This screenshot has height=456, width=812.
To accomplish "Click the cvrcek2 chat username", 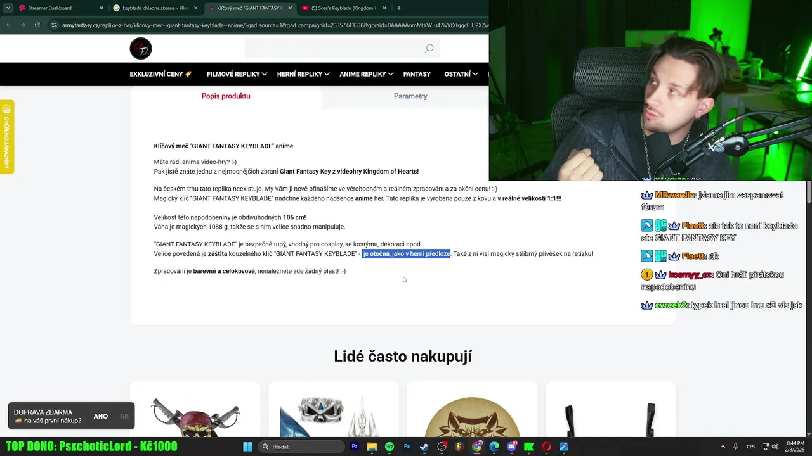I will [671, 305].
